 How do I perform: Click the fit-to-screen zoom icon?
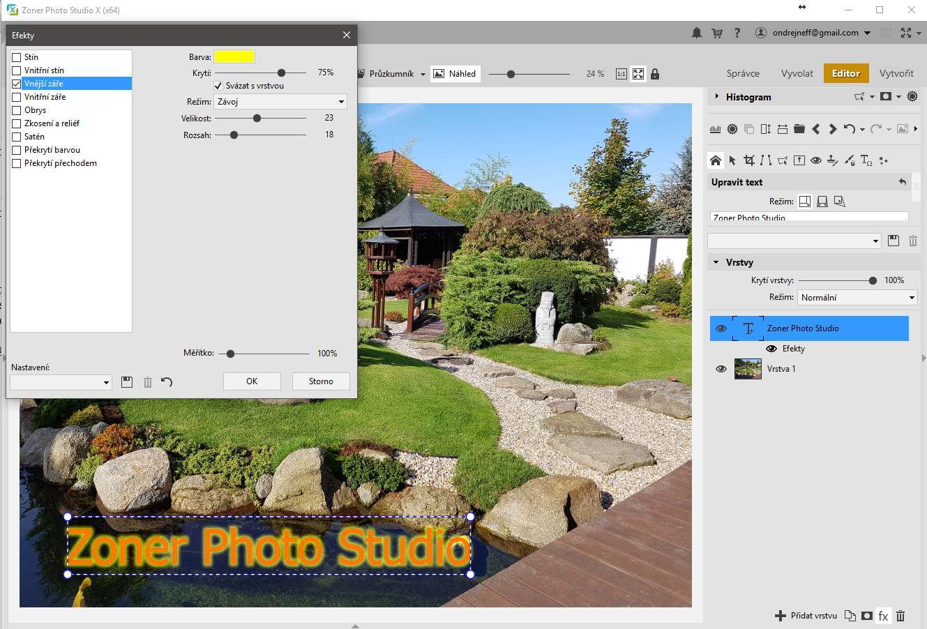(x=638, y=74)
